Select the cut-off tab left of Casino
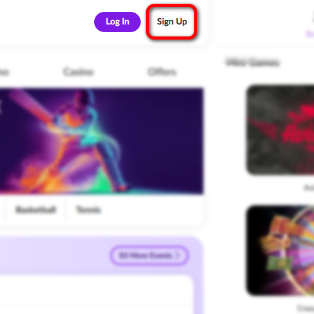 pyautogui.click(x=4, y=72)
